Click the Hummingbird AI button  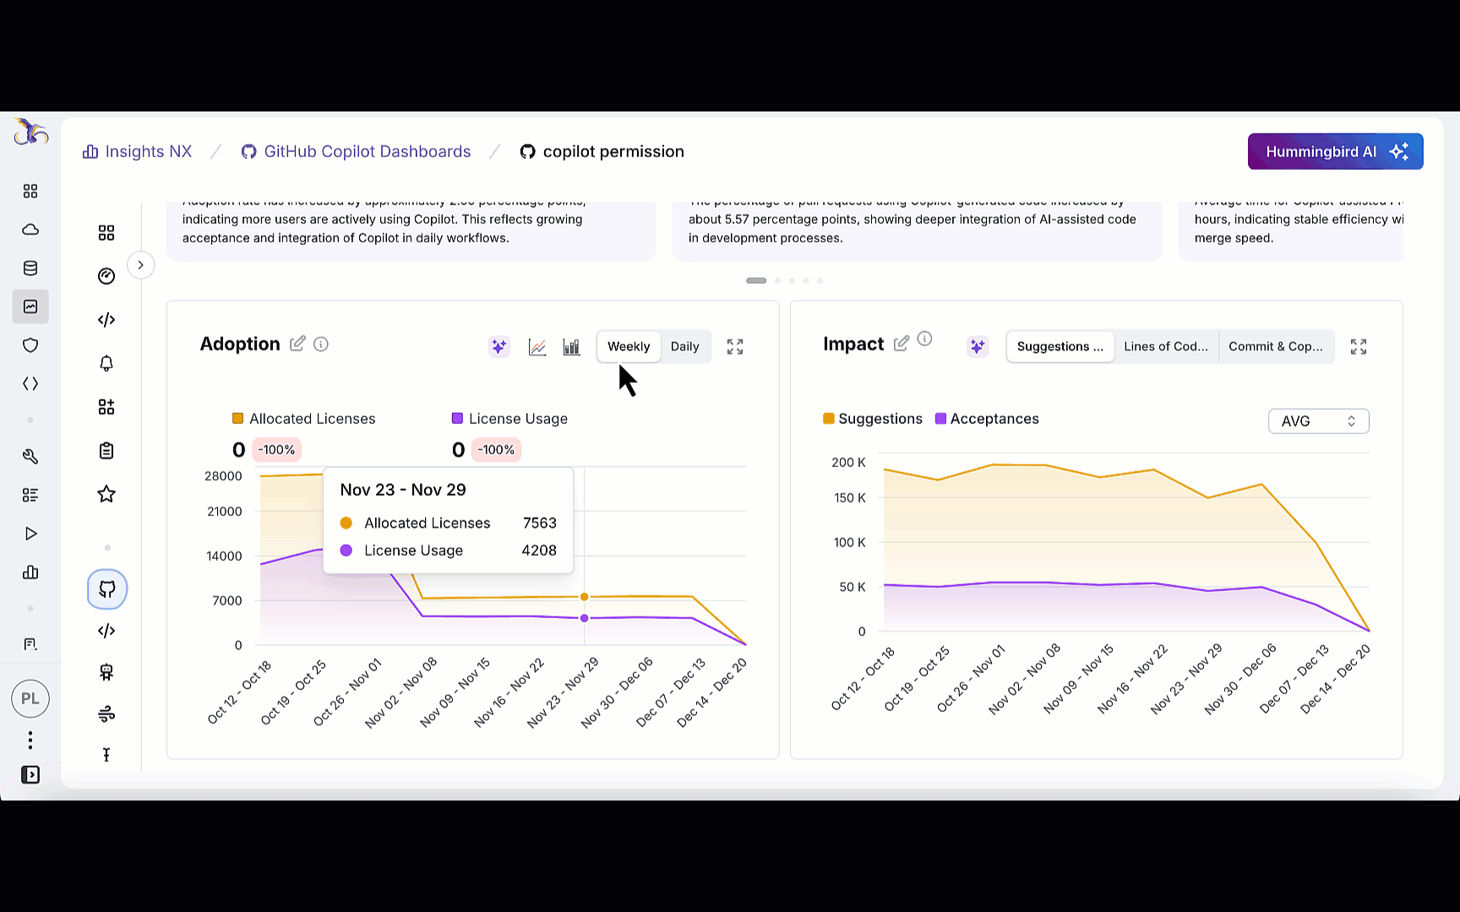[1335, 152]
